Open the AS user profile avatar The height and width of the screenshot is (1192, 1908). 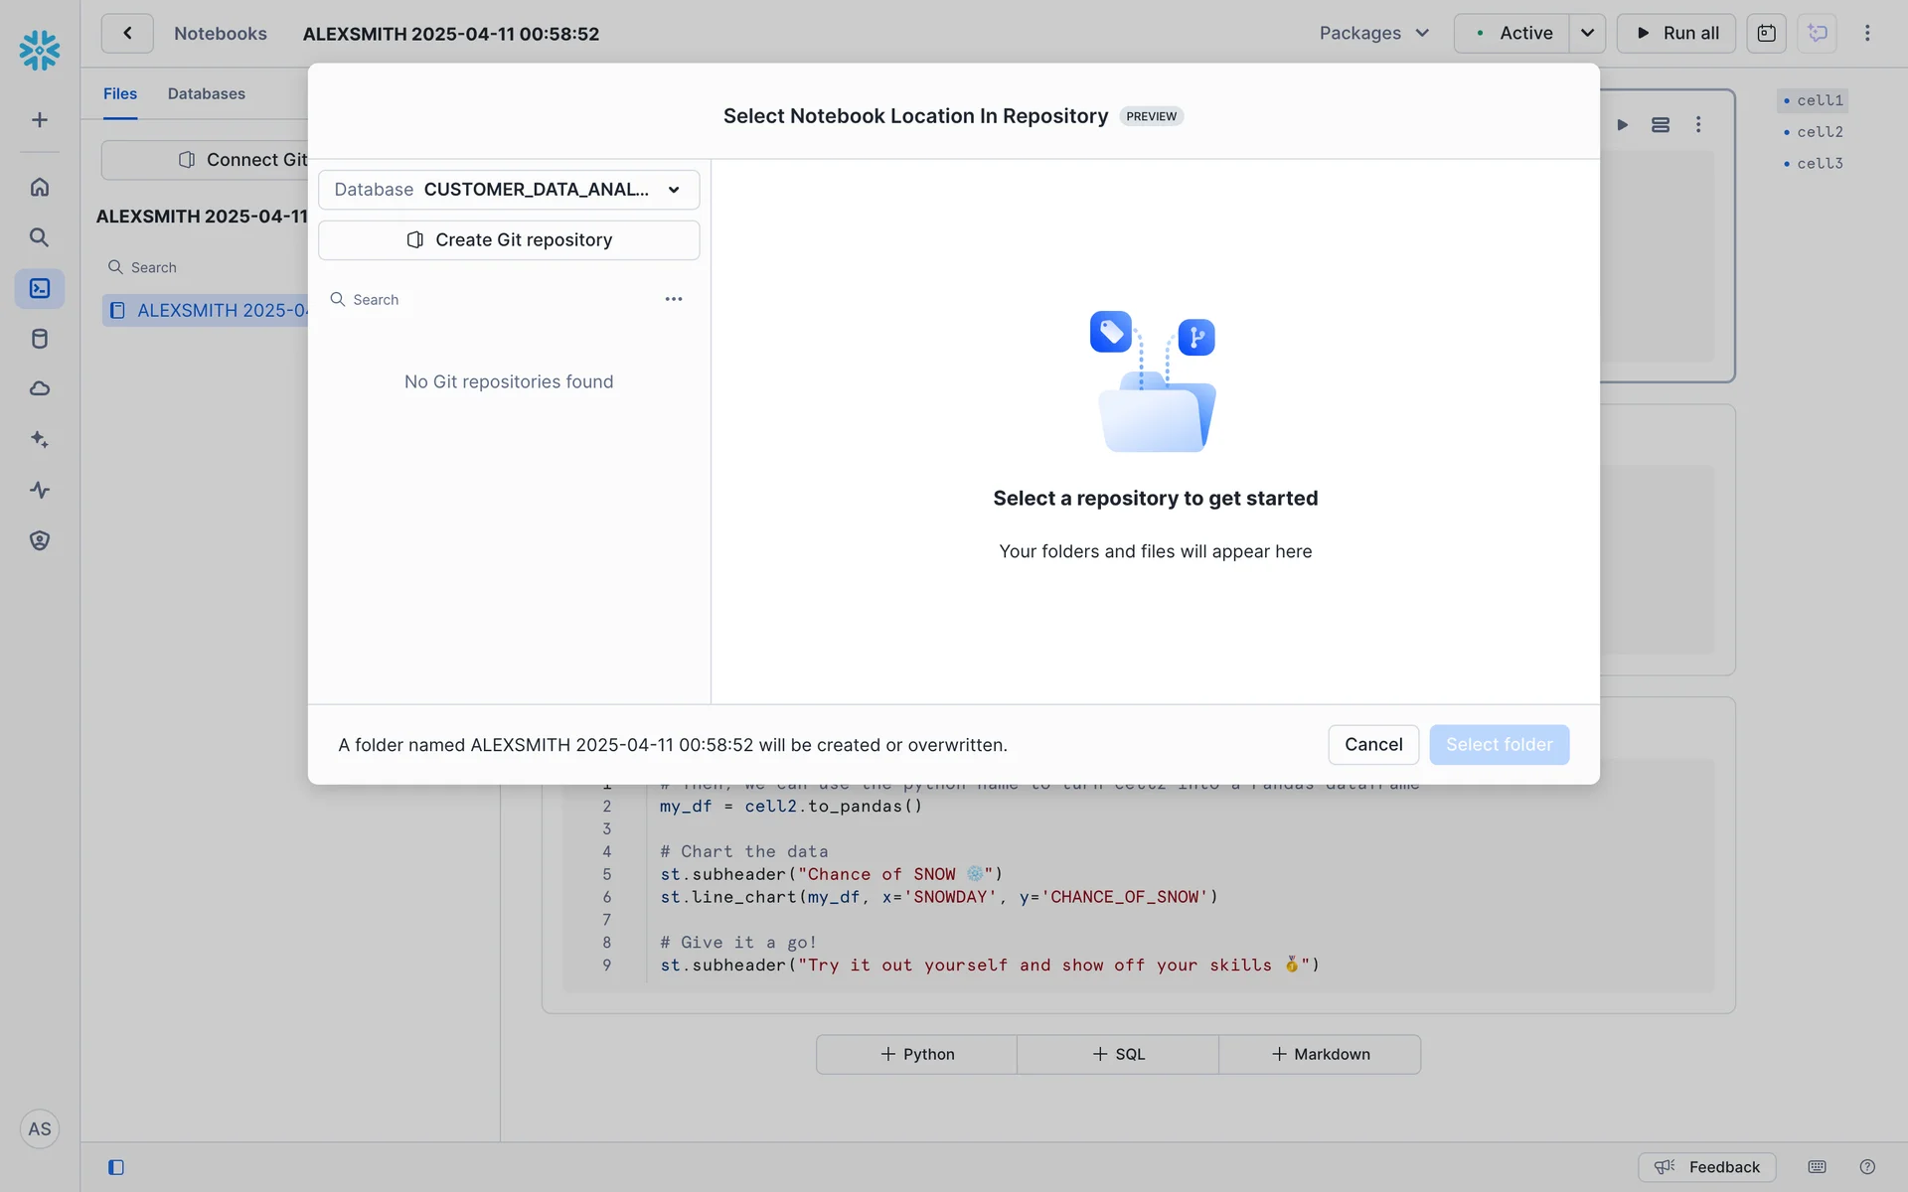pyautogui.click(x=40, y=1129)
